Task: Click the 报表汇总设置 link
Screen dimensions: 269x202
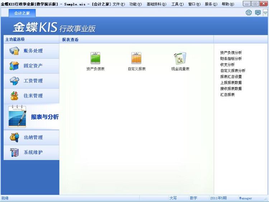Action: (x=231, y=76)
